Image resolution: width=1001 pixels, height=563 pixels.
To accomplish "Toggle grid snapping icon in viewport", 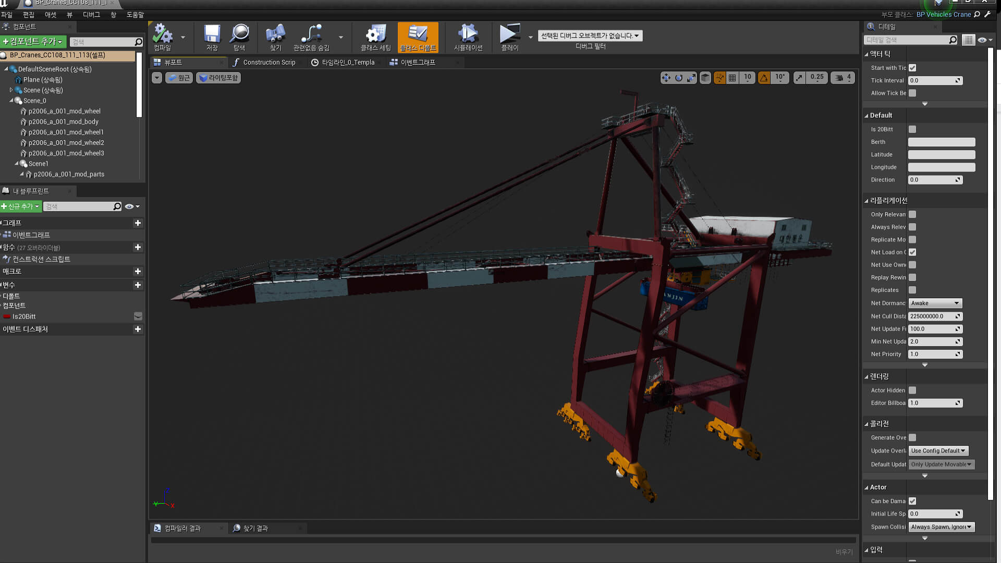I will 733,78.
